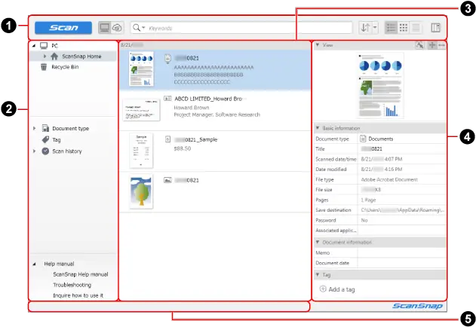Click the 1 Page value for Pages
This screenshot has width=476, height=327.
[368, 200]
